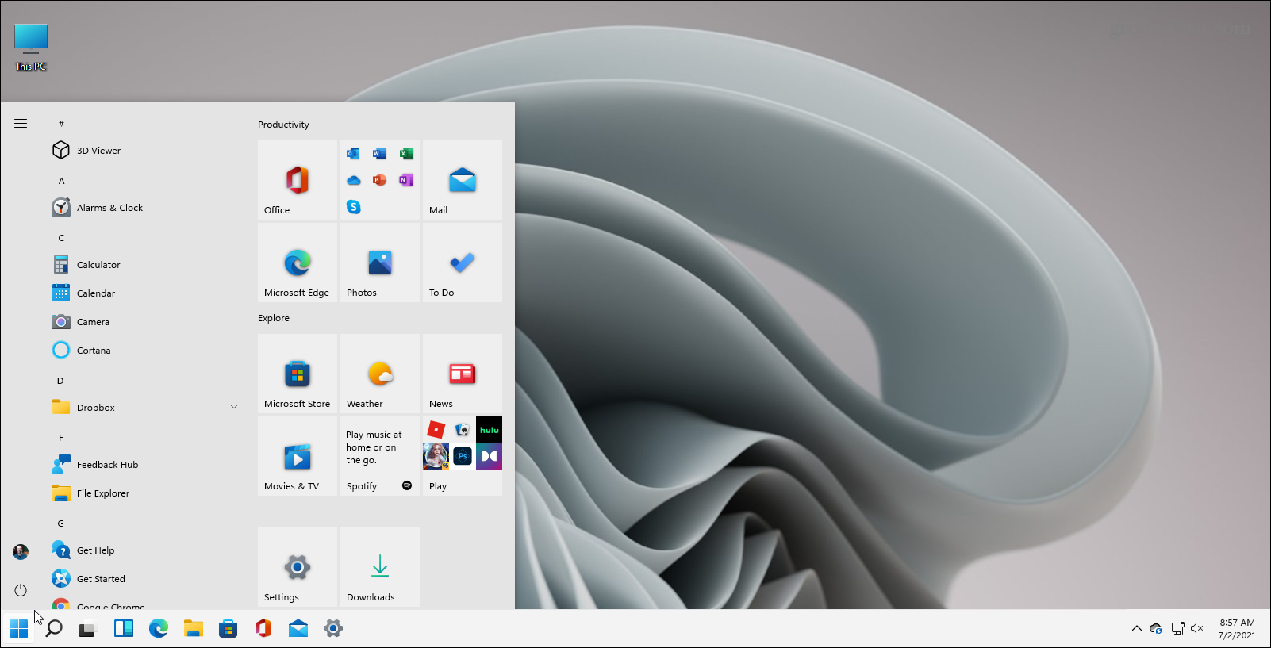The height and width of the screenshot is (648, 1271).
Task: Open the user account picture menu
Action: point(21,551)
